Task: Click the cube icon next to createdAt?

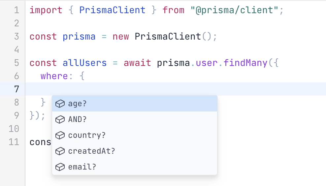Action: tap(59, 151)
